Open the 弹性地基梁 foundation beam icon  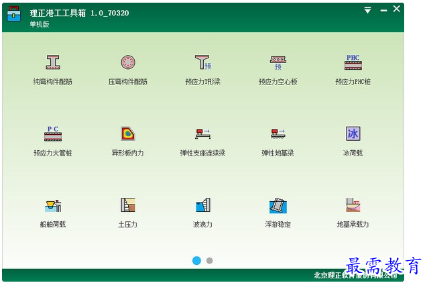(278, 134)
